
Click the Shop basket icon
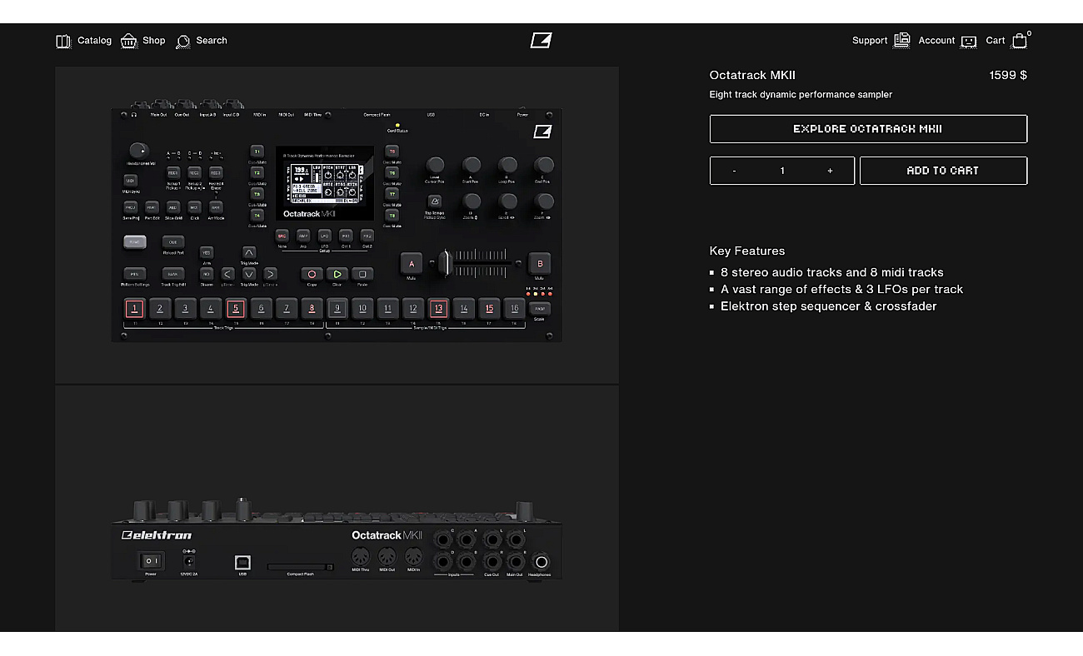pos(129,41)
